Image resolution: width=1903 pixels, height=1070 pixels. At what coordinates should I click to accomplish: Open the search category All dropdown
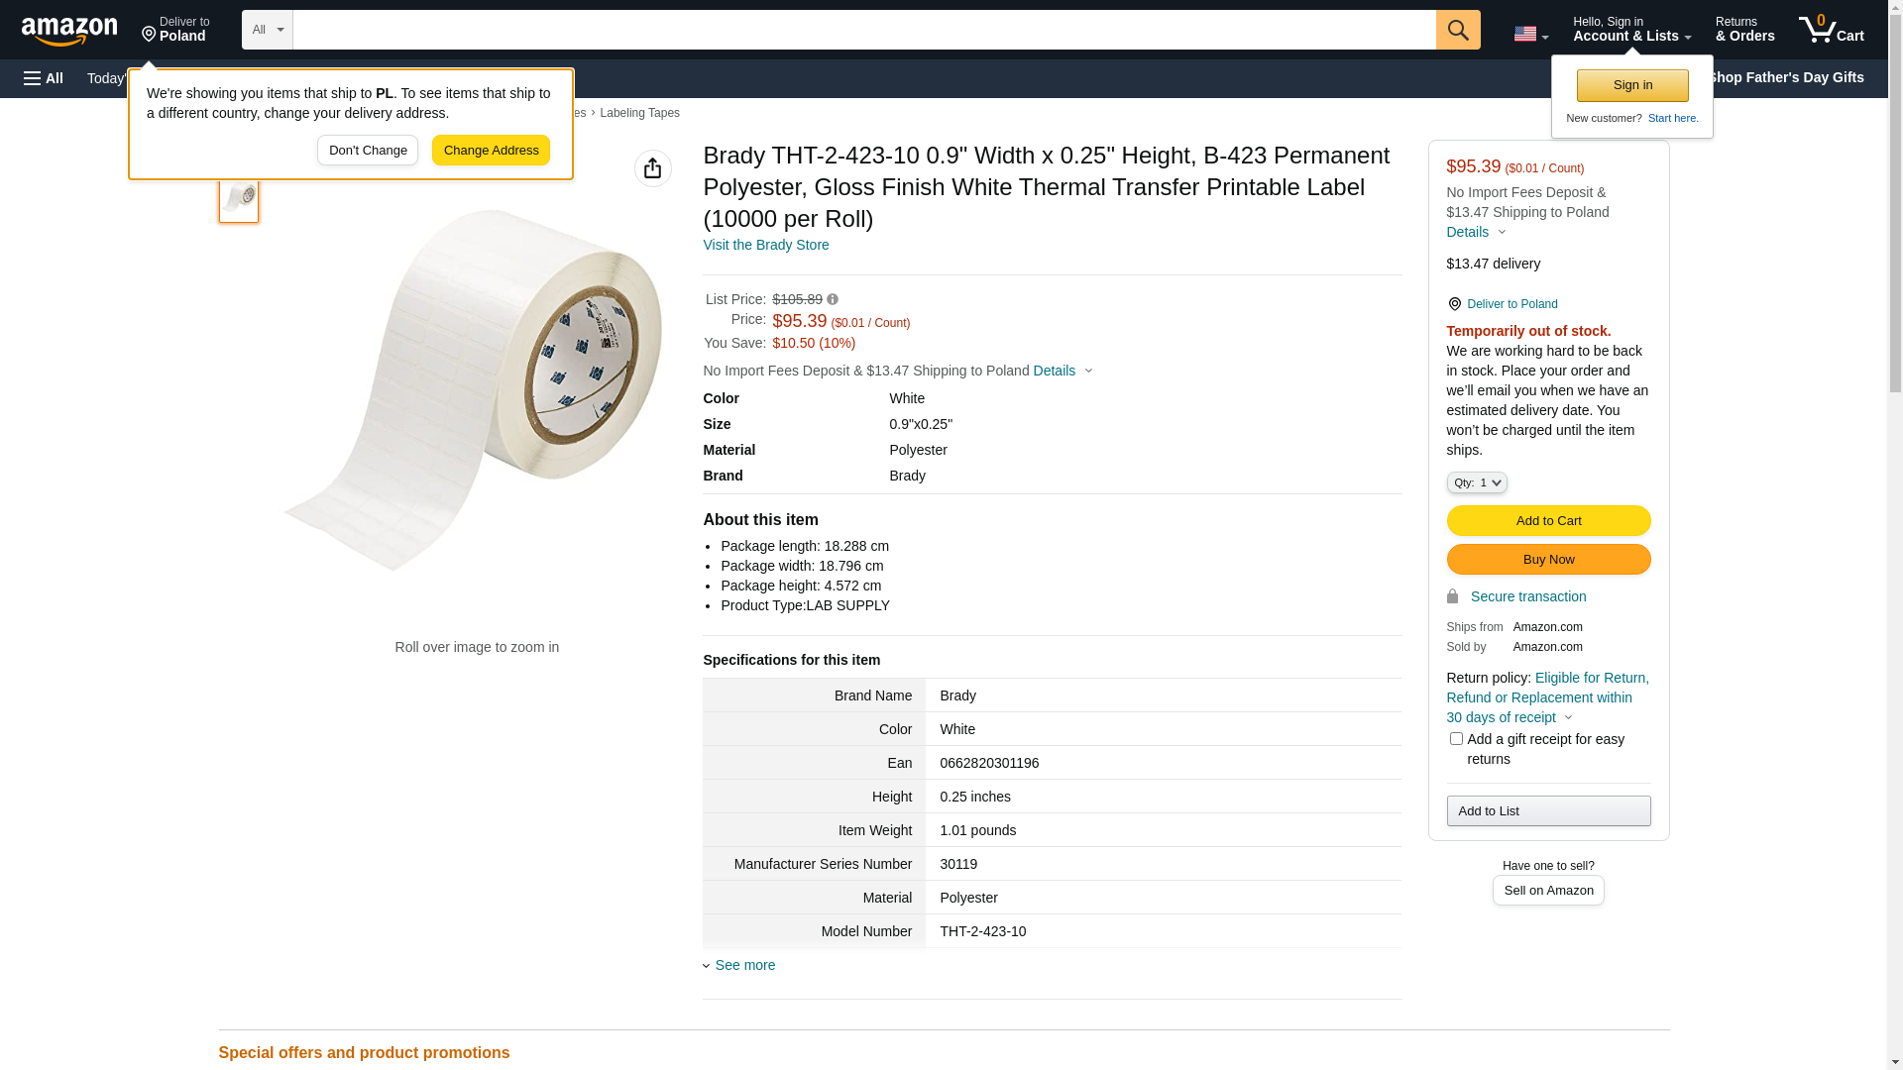point(268,30)
